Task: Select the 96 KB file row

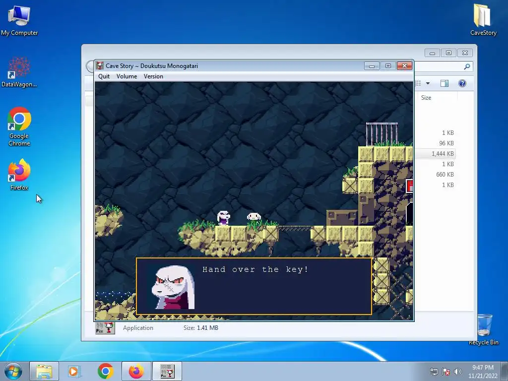Action: [x=436, y=143]
